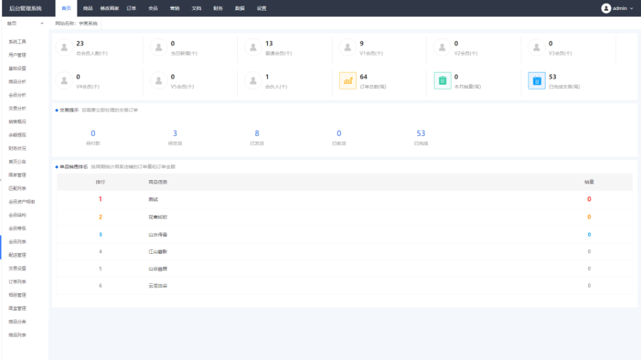Click the 后台管理系统 logo title
This screenshot has width=641, height=360.
26,8
